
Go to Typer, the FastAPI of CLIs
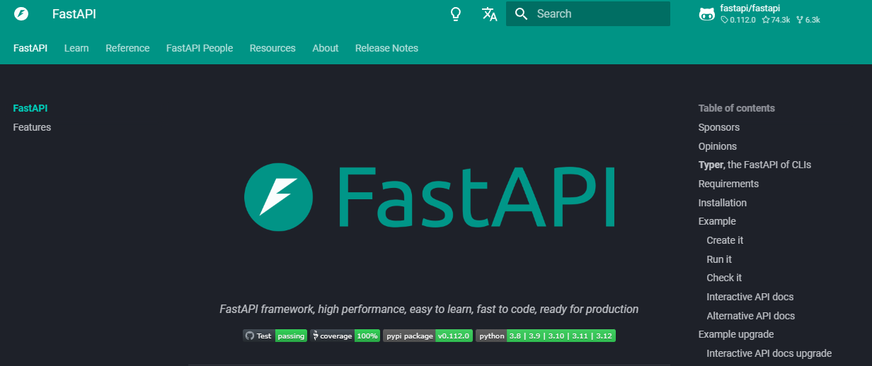(755, 165)
